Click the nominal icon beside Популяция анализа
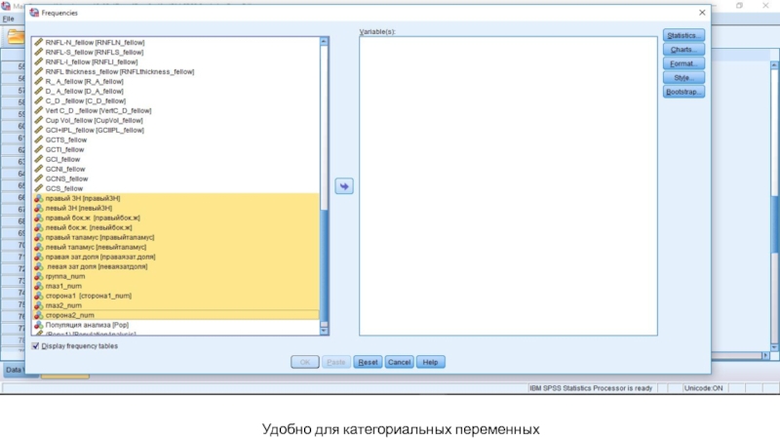The height and width of the screenshot is (439, 780). point(39,325)
